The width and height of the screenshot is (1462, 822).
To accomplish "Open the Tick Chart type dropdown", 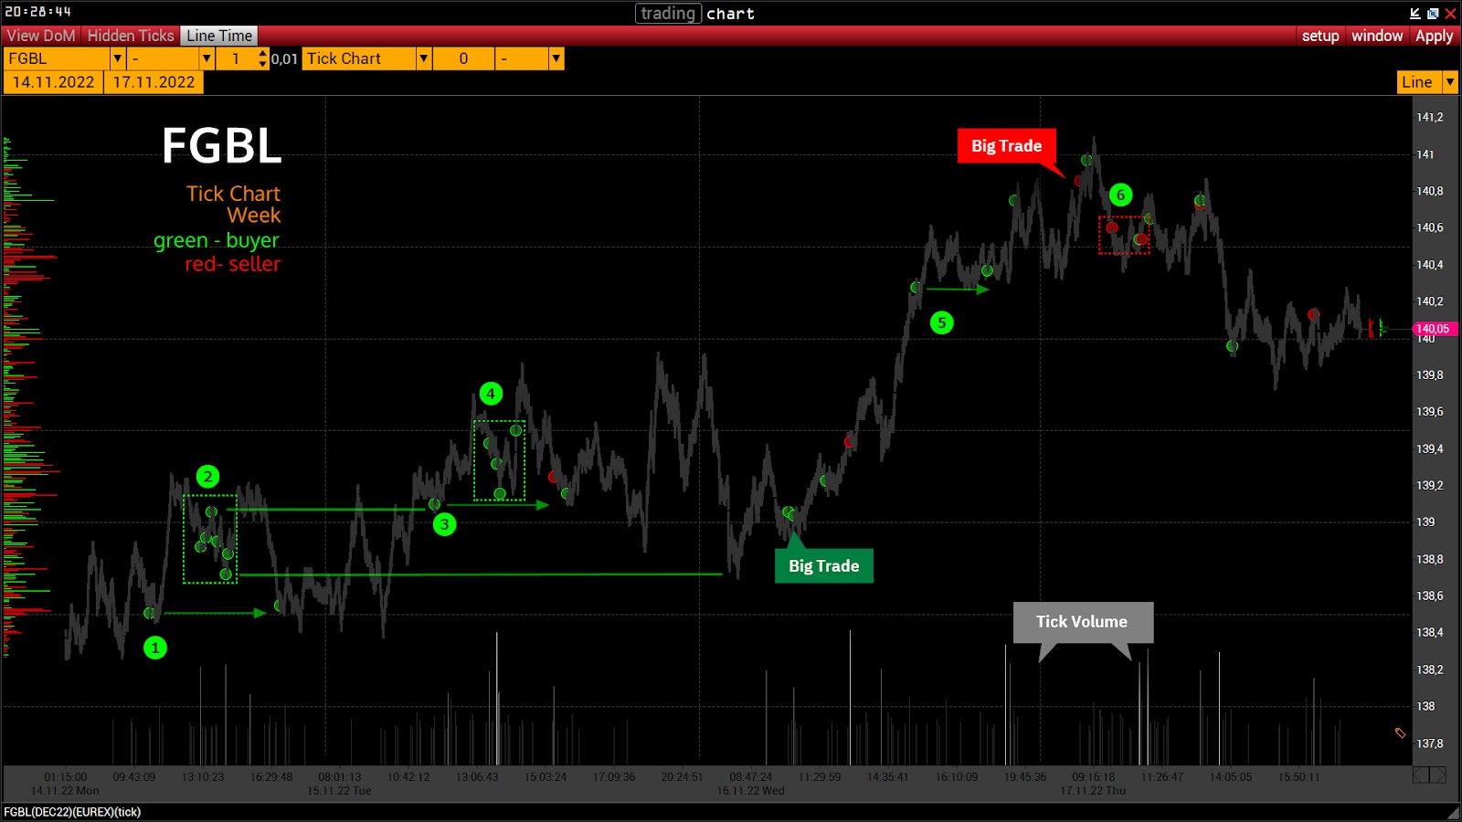I will [423, 58].
